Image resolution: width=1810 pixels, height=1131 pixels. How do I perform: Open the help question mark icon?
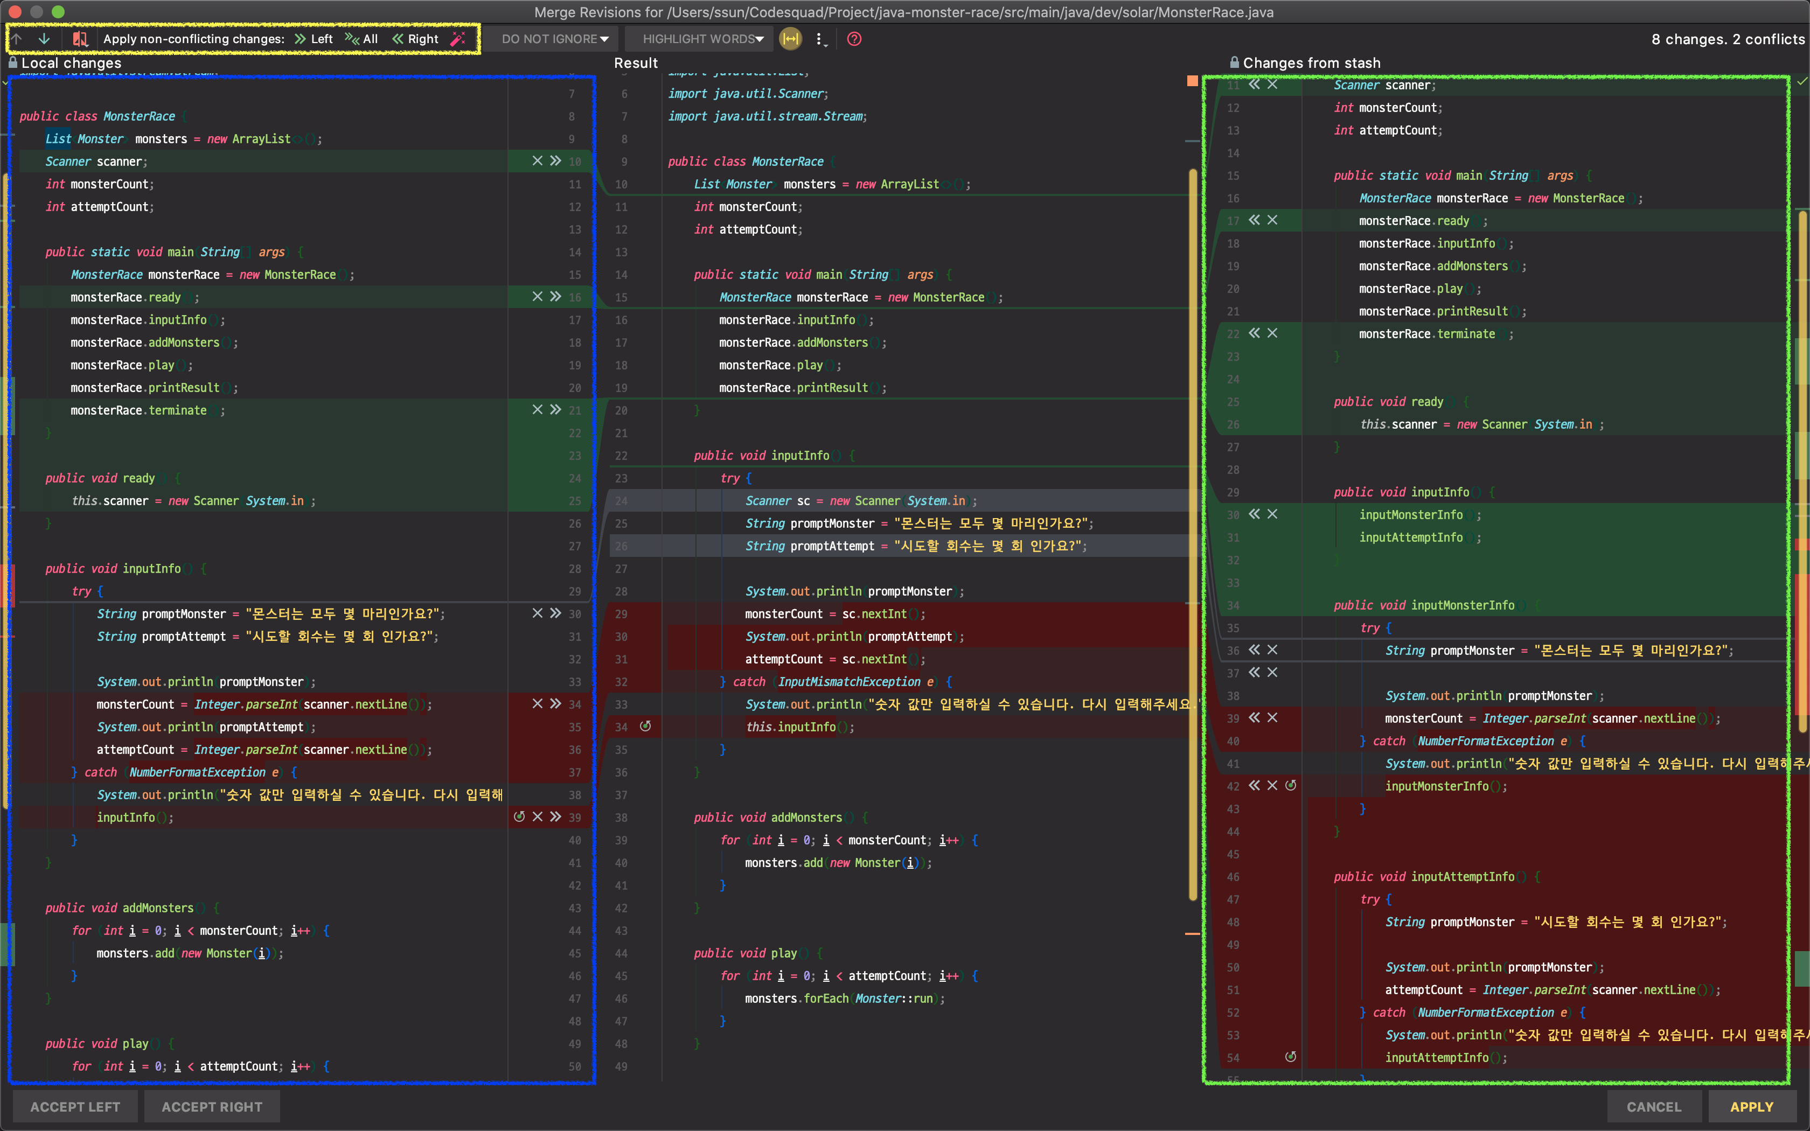click(x=854, y=39)
